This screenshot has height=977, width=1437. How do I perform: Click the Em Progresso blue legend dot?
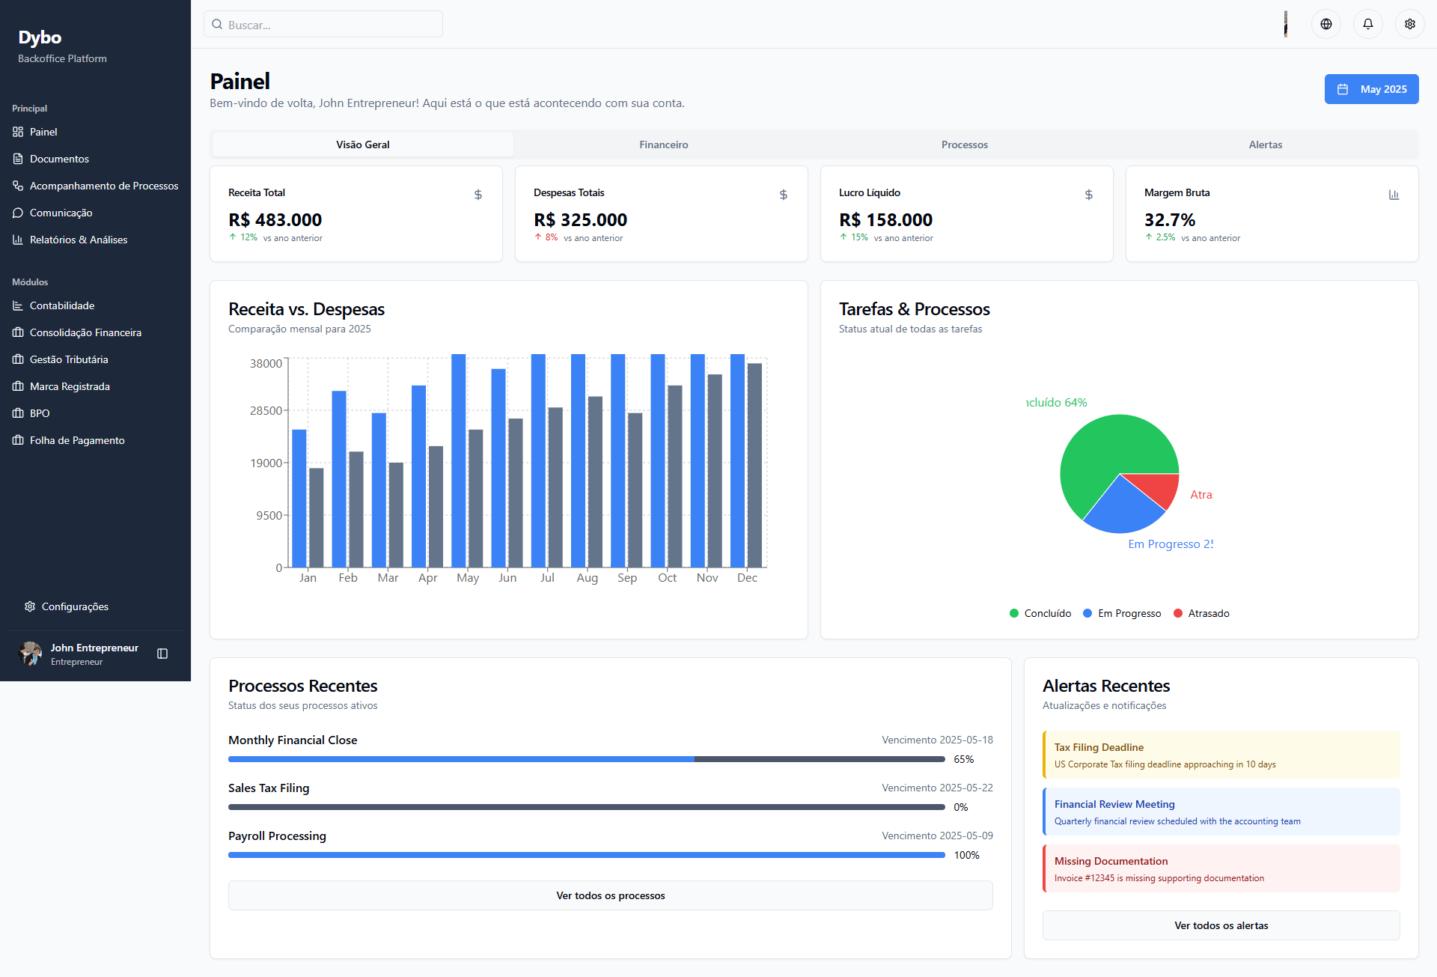(1087, 613)
